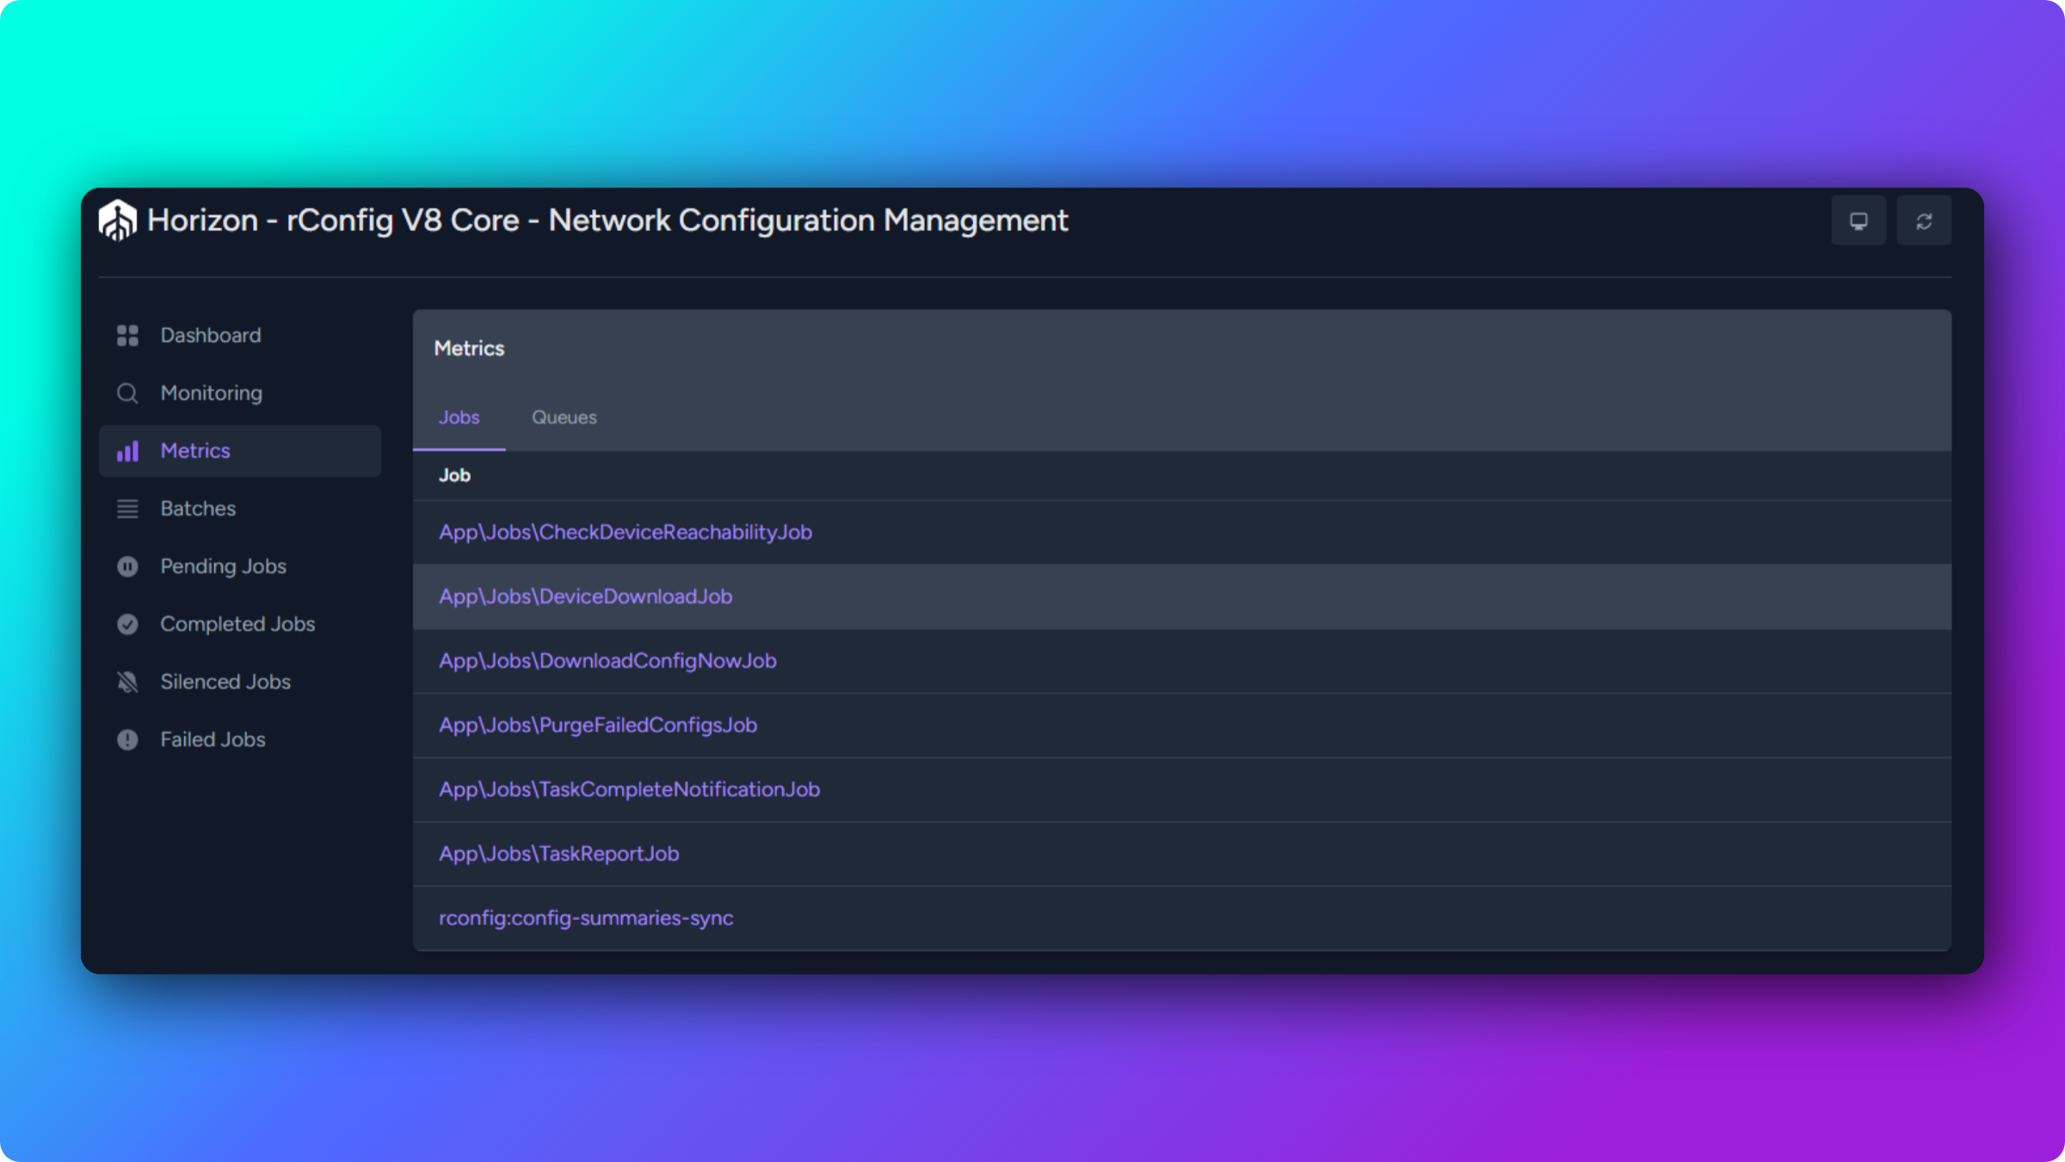Click the Horizon logo icon
This screenshot has height=1162, width=2065.
click(118, 220)
